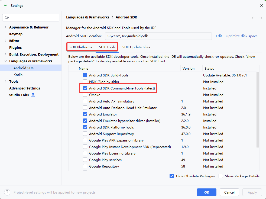Click Optimize disk space link
Screen dimensions: 266x199
pos(242,36)
